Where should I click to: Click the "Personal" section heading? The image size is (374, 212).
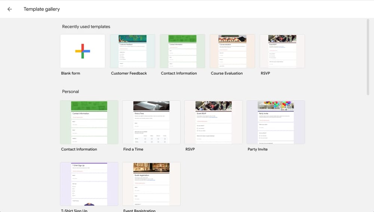point(70,91)
